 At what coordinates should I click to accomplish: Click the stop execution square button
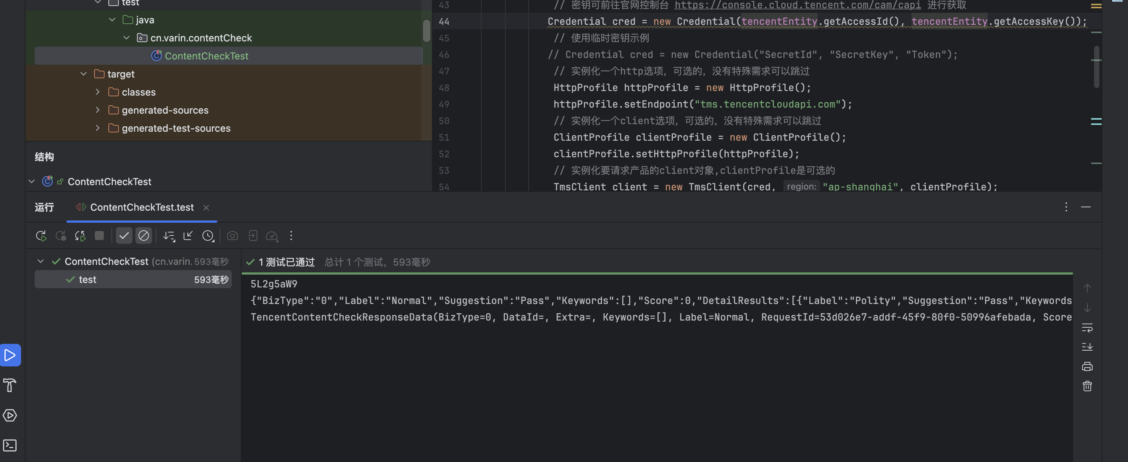click(x=99, y=236)
